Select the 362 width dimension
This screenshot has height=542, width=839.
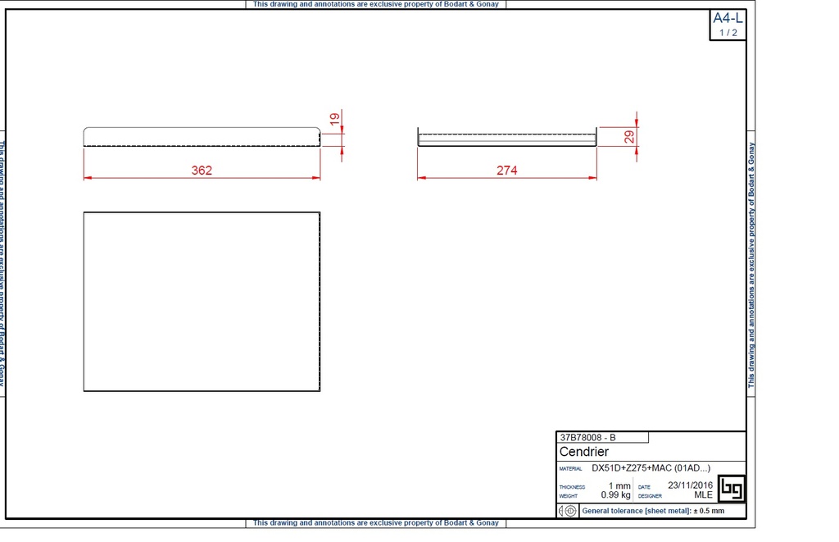(202, 171)
